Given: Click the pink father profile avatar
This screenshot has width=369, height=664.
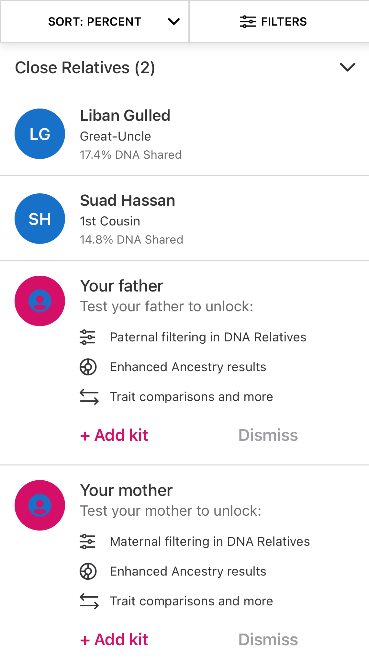Looking at the screenshot, I should pyautogui.click(x=40, y=301).
